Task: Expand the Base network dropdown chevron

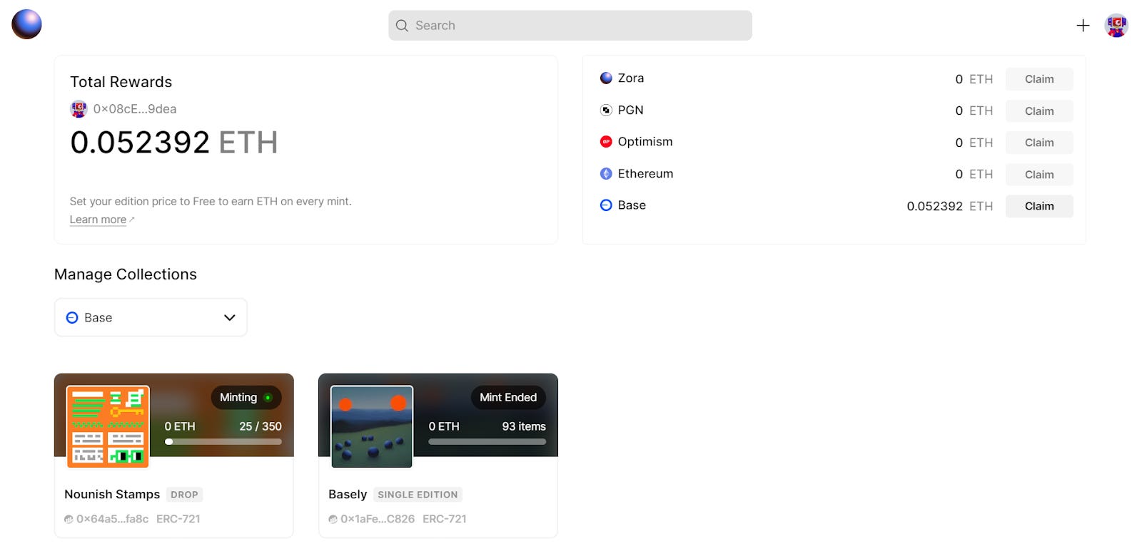Action: [x=230, y=318]
